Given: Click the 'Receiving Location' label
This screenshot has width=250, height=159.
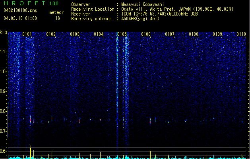Looking at the screenshot, I should pos(93,9).
